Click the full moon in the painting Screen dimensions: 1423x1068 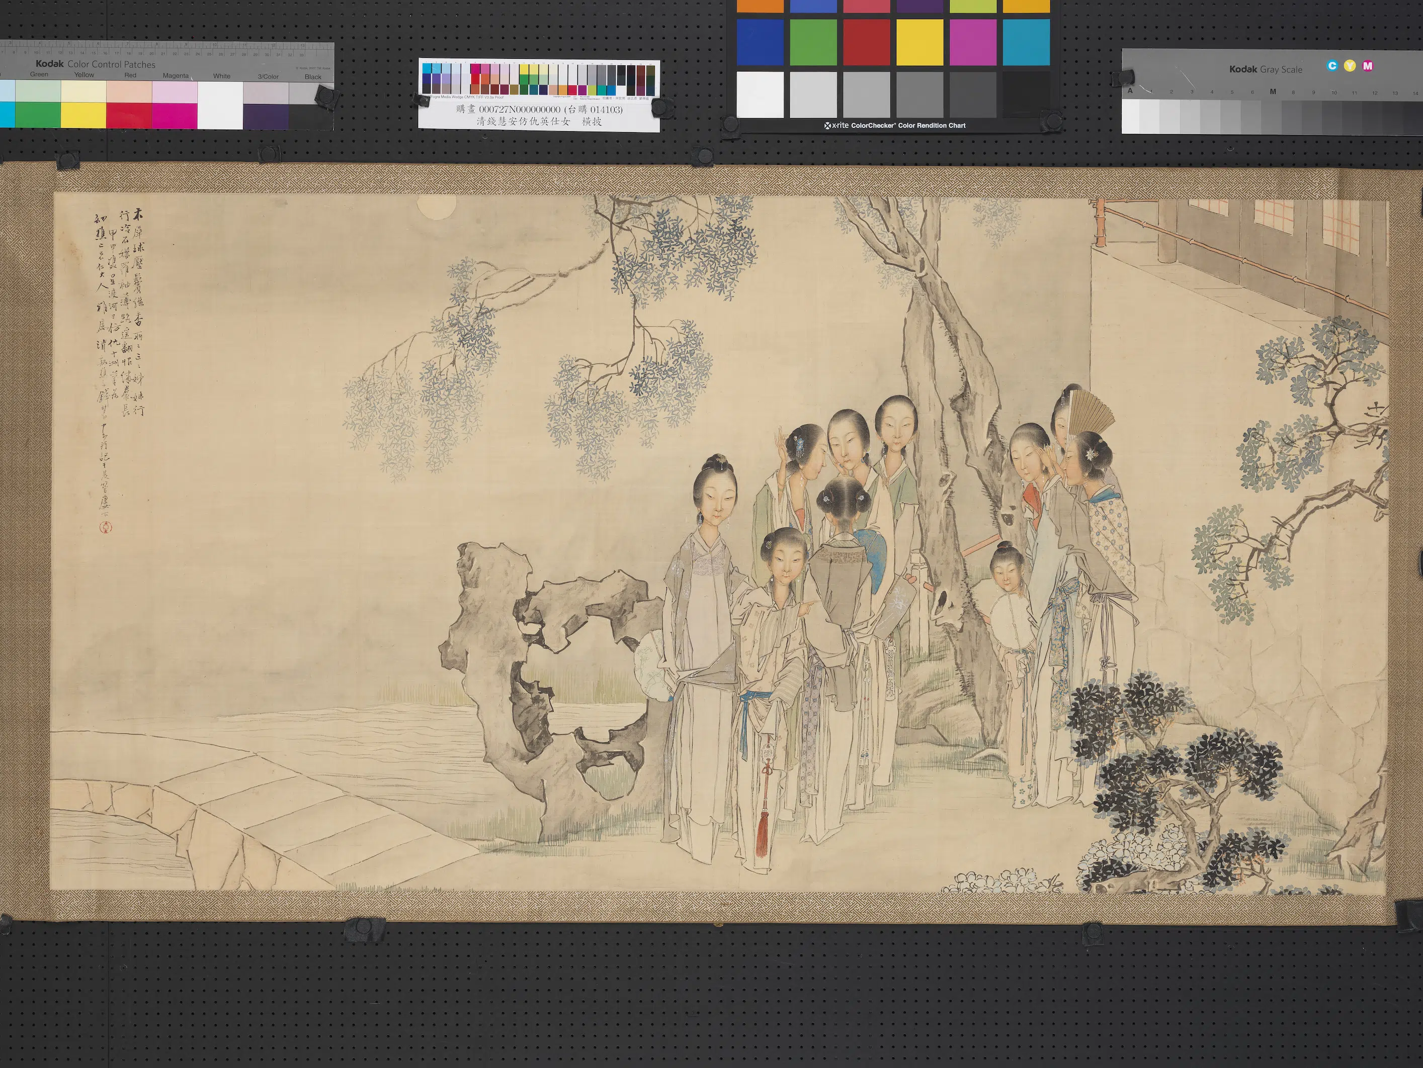coord(437,207)
